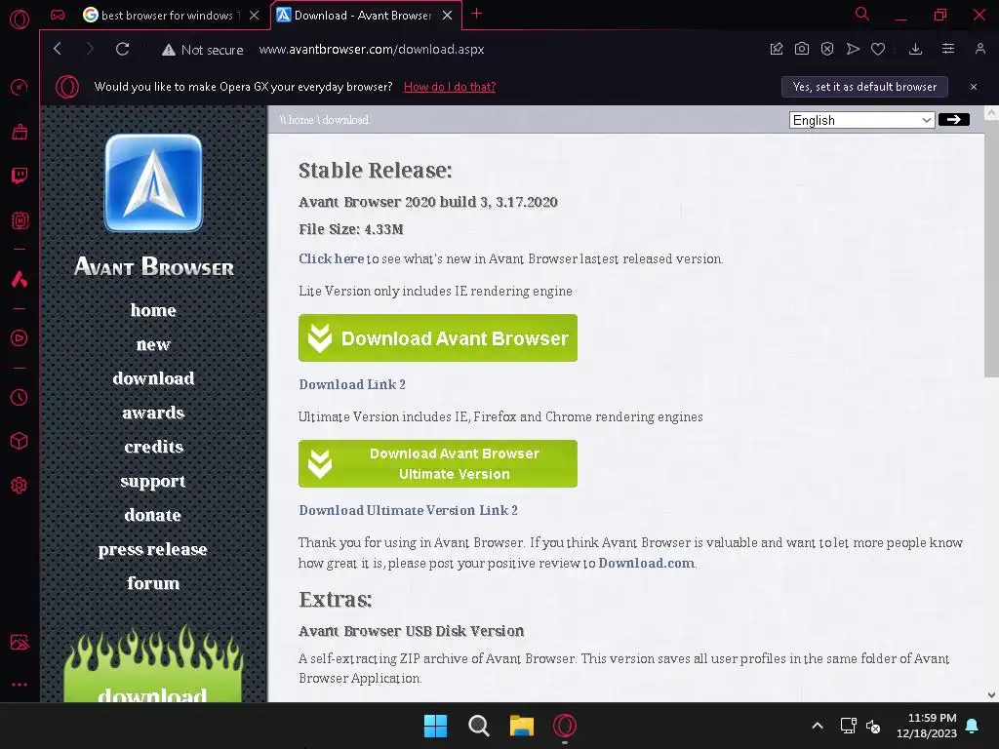Open GX Corner gamepad icon
The height and width of the screenshot is (749, 999).
58,15
